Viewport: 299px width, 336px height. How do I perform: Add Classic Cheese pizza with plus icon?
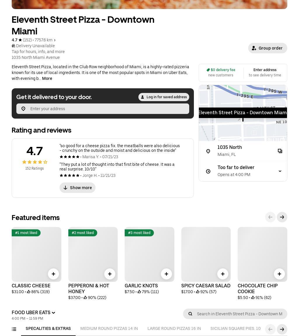[53, 274]
